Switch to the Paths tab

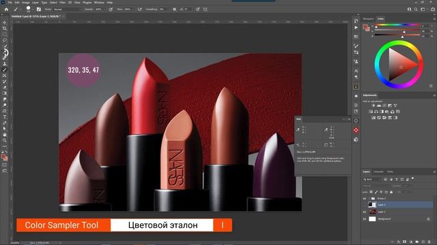coord(390,171)
